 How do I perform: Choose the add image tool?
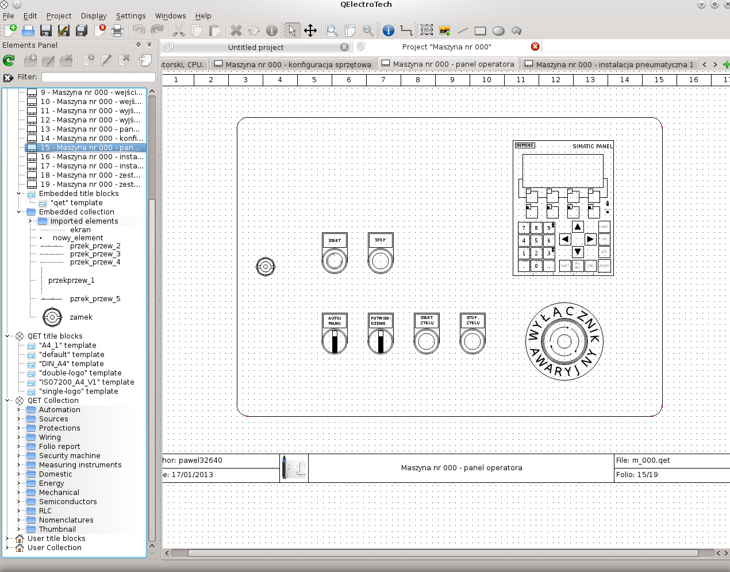coord(444,30)
